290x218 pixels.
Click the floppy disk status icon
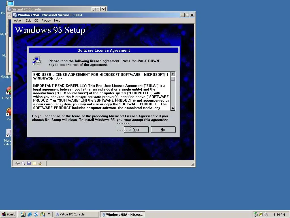(29, 163)
